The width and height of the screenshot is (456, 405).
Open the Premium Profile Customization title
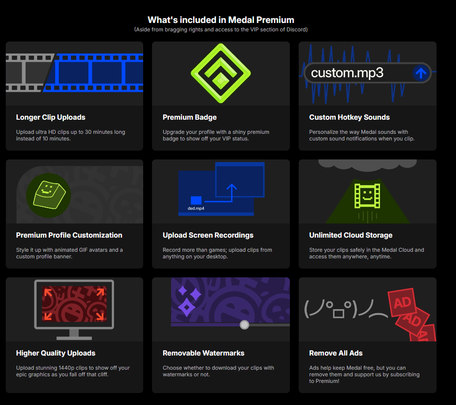coord(69,235)
